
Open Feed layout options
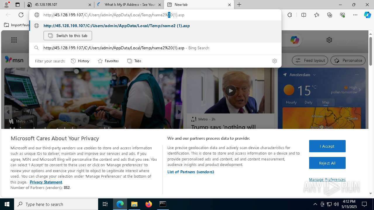(310, 60)
